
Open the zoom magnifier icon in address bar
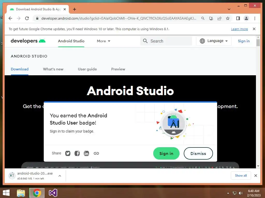(x=203, y=18)
